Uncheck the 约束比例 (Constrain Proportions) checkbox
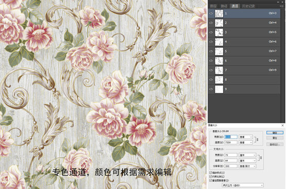The image size is (287, 189). coord(211,176)
